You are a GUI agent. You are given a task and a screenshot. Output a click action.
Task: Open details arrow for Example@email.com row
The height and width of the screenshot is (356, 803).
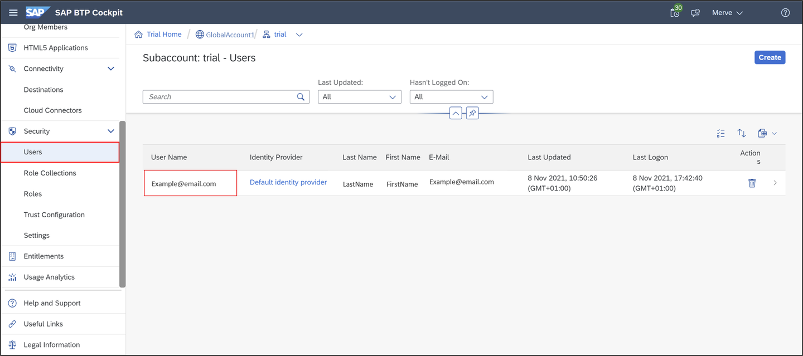pyautogui.click(x=775, y=183)
